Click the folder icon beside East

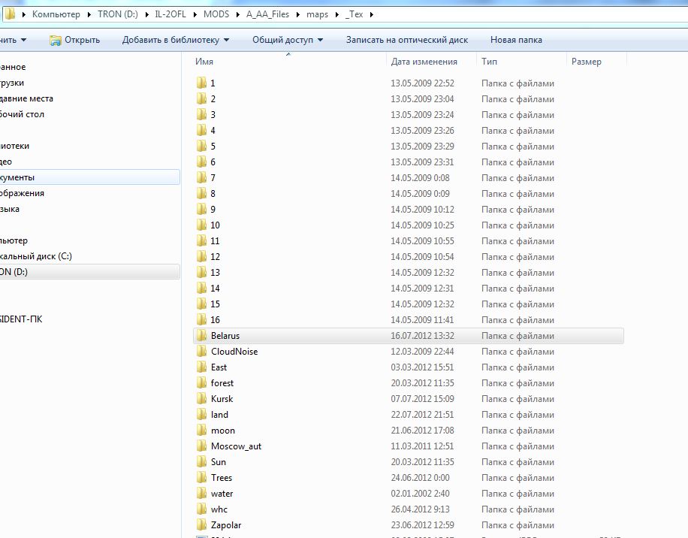201,367
